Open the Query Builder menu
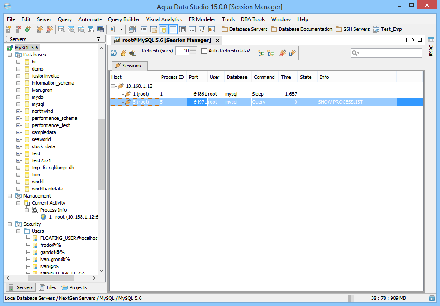The width and height of the screenshot is (440, 306). pos(124,19)
